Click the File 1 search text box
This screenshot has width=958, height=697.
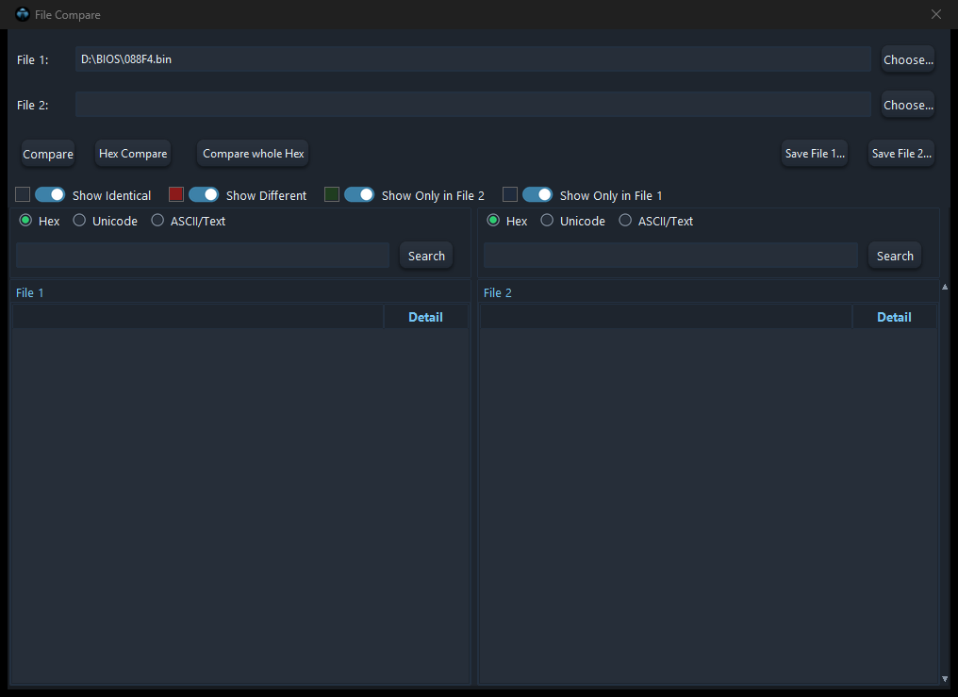pos(203,256)
